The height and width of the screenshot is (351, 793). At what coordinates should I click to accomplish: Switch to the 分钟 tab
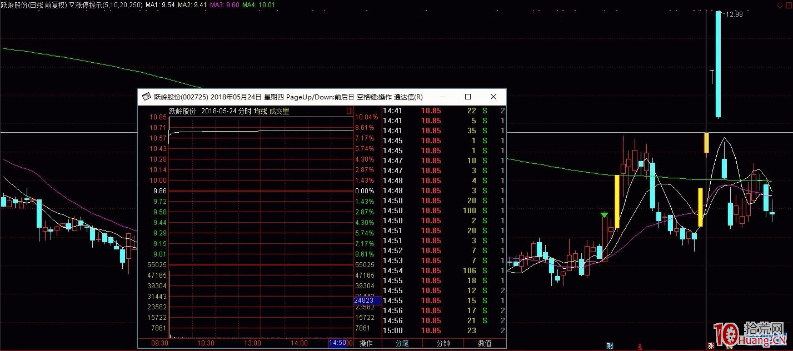[443, 343]
